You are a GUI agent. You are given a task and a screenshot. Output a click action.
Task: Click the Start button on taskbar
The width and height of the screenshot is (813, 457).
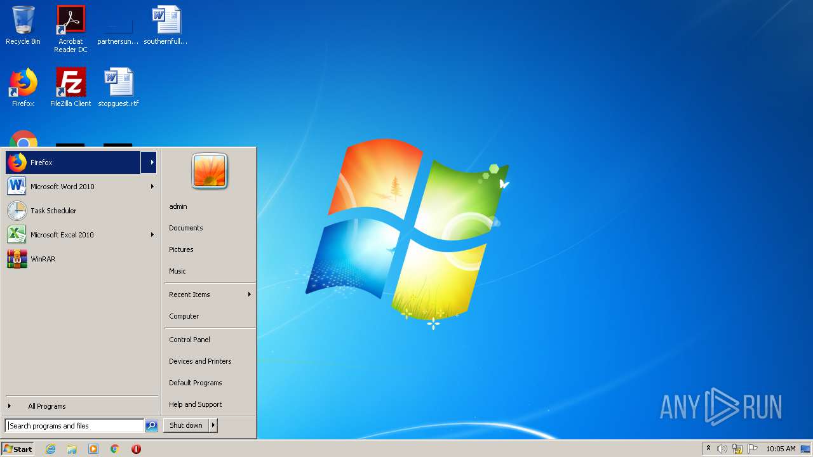18,449
